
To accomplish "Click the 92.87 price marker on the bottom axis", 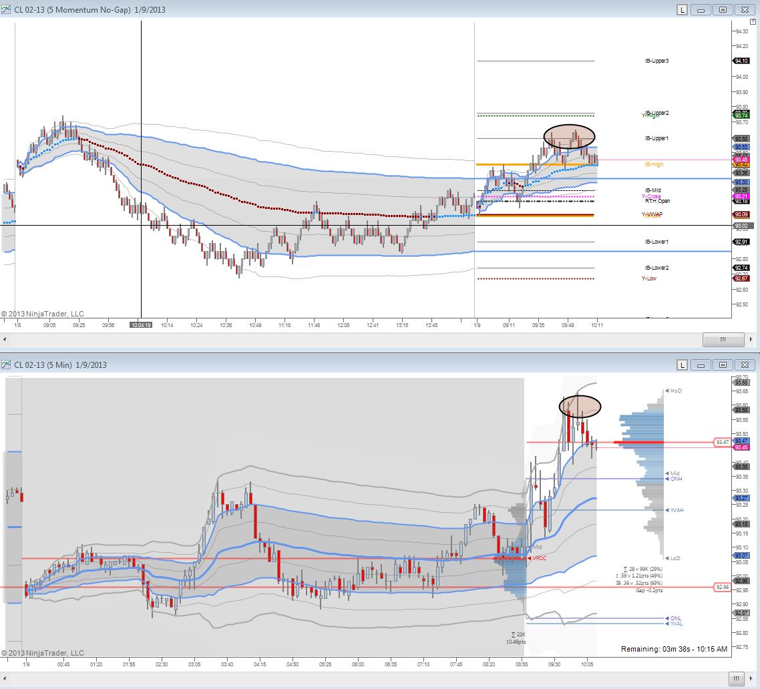I will pyautogui.click(x=741, y=613).
